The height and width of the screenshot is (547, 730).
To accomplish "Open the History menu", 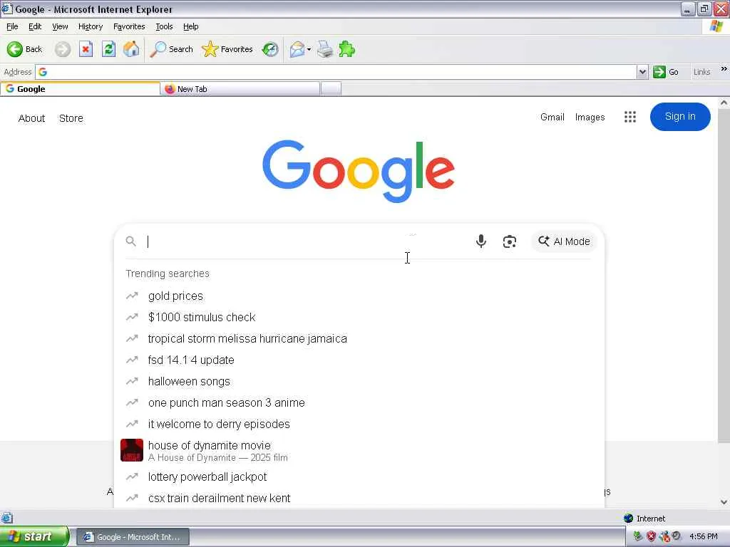I will tap(91, 26).
